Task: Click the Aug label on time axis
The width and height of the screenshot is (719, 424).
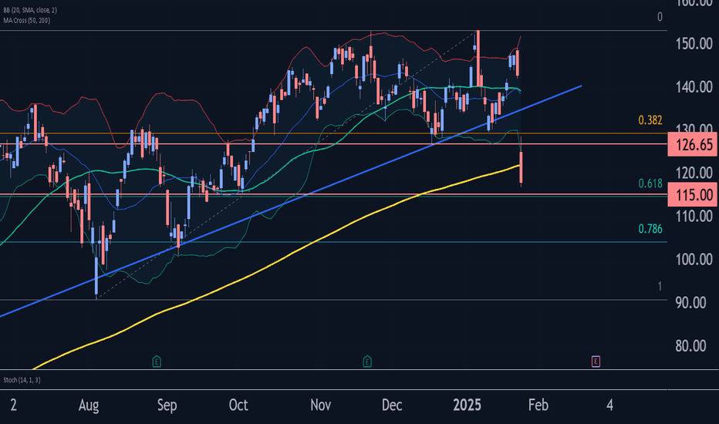Action: [89, 405]
